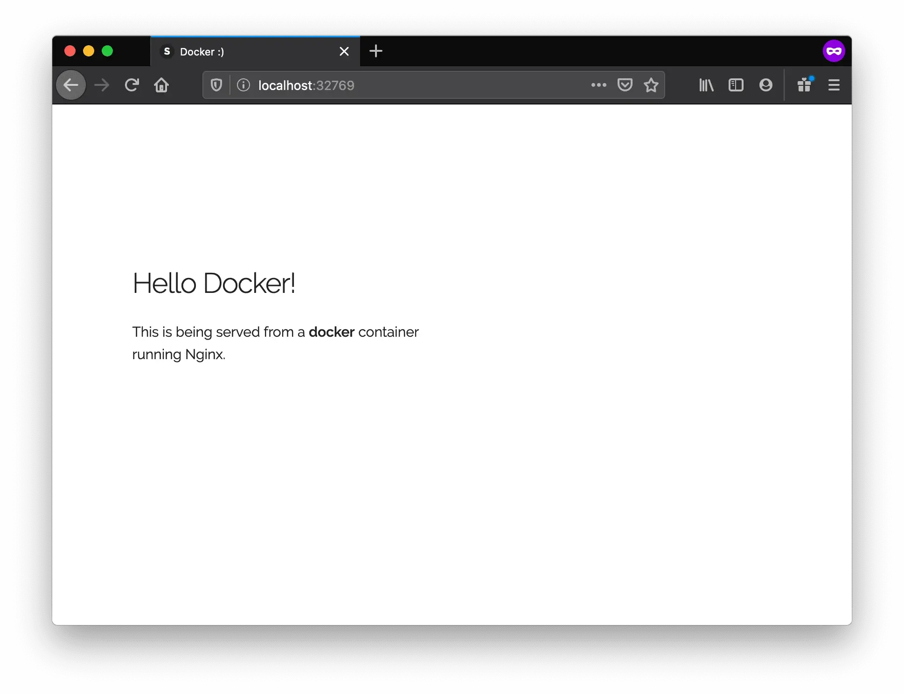The width and height of the screenshot is (904, 694).
Task: Maximize window with green button
Action: (x=107, y=51)
